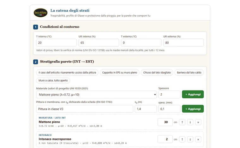Move Intonaco macroporoso layer down
The height and width of the screenshot is (148, 240).
click(190, 139)
